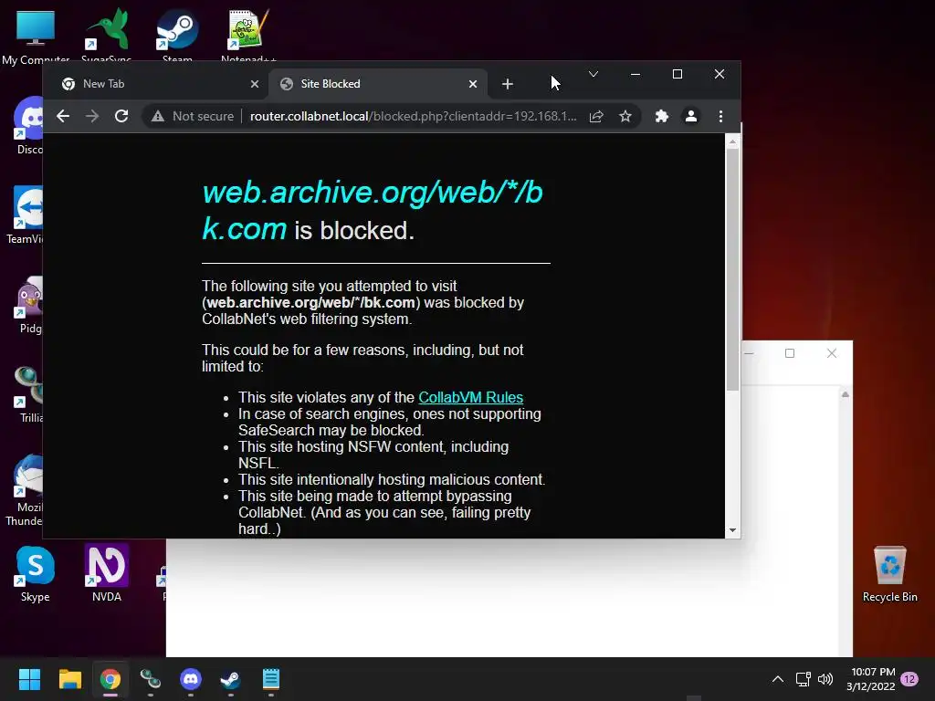Minimize the background white window

point(749,353)
